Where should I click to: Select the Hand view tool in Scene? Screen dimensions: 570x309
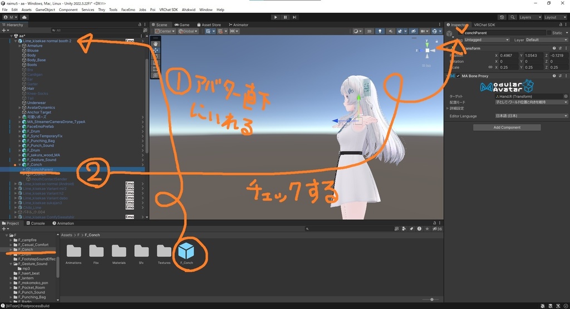[156, 43]
